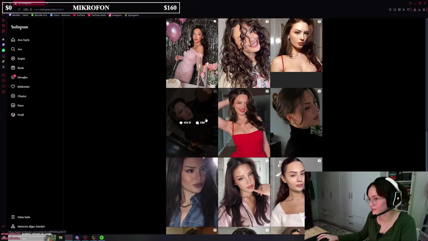The width and height of the screenshot is (428, 241).
Task: Click the browser search tabs icon
Action: (x=410, y=3)
